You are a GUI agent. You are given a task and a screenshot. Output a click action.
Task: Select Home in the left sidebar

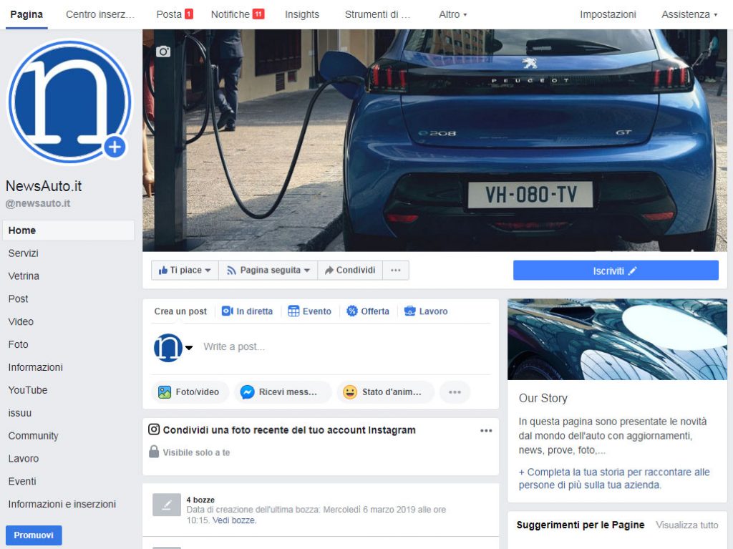point(68,230)
